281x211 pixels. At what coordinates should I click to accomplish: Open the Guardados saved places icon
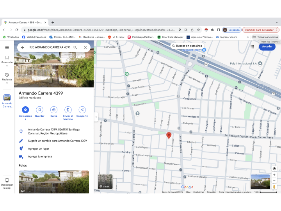[x=7, y=58]
